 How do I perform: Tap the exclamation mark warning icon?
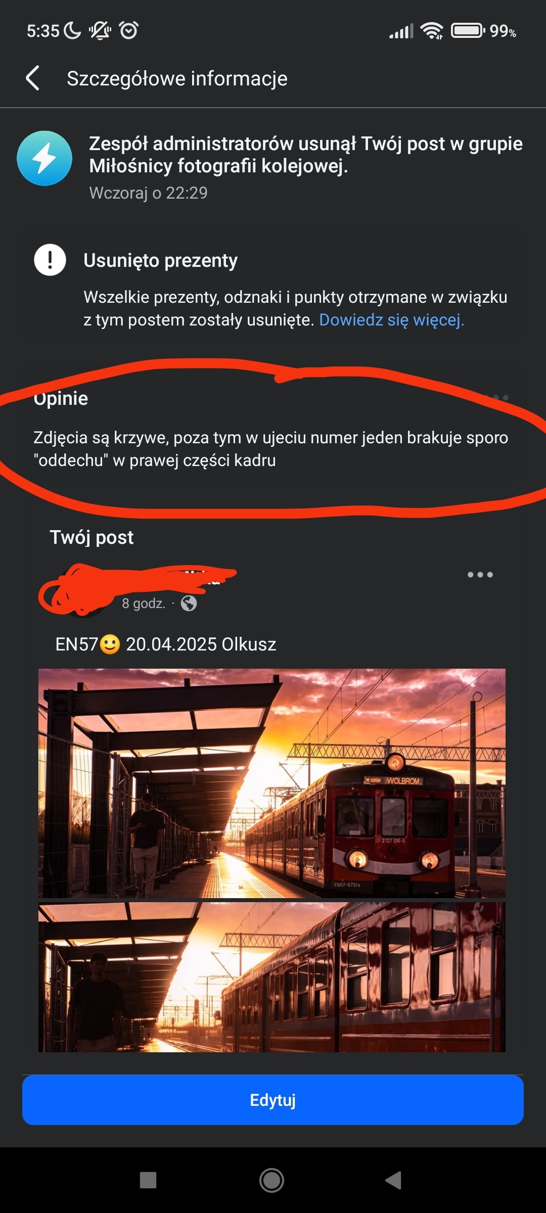(x=50, y=260)
